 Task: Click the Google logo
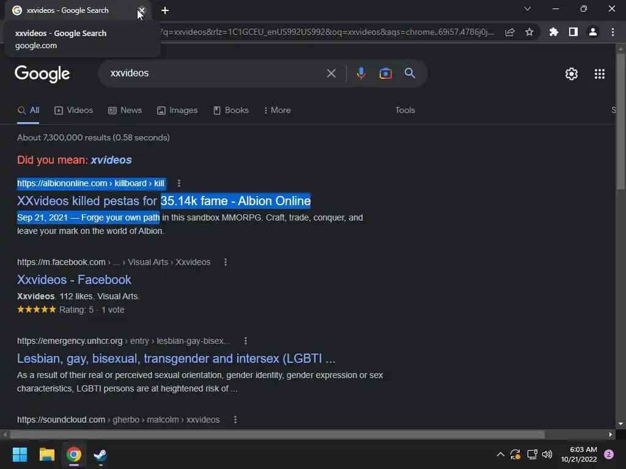point(42,74)
